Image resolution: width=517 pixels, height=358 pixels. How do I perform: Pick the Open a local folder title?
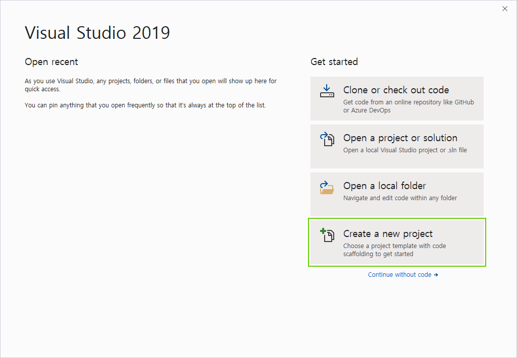pos(384,186)
